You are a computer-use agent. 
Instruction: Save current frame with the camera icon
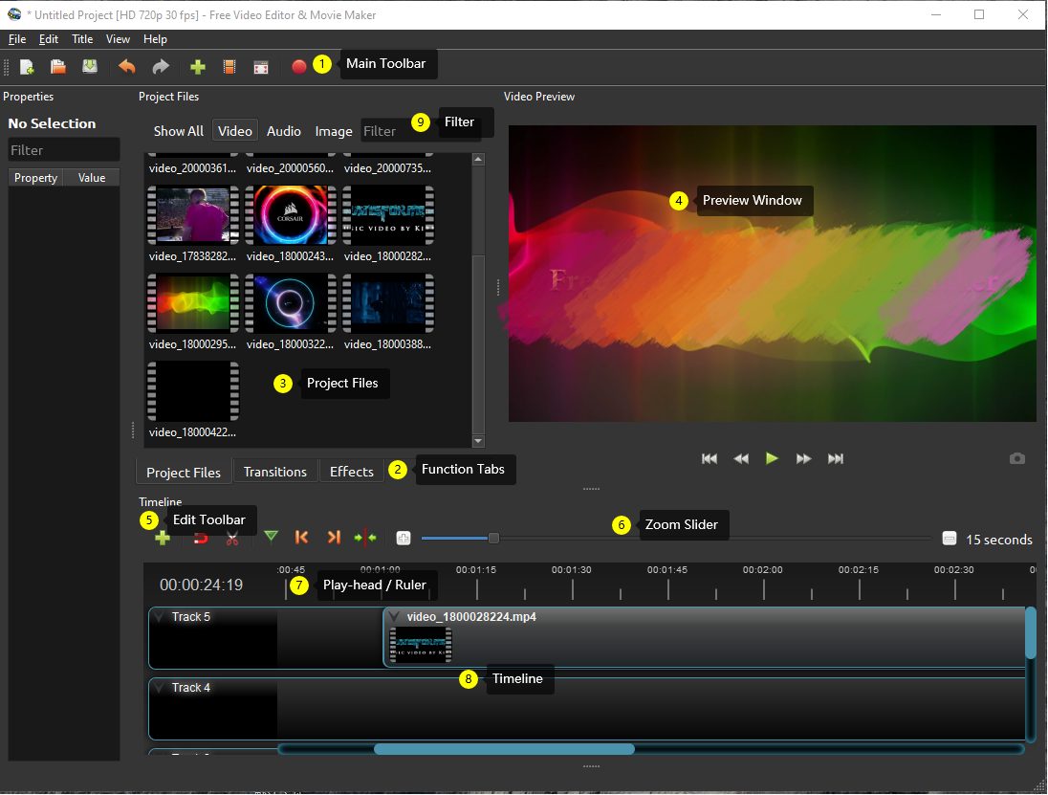tap(1017, 459)
